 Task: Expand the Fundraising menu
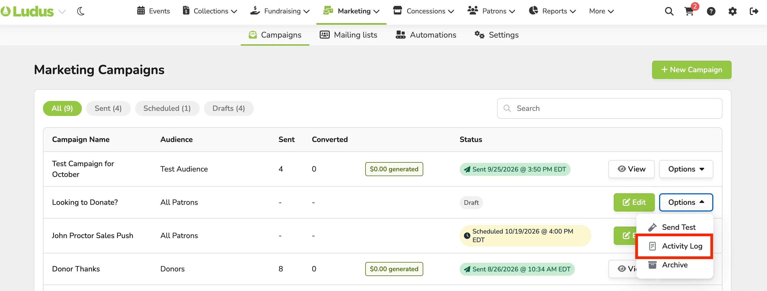pyautogui.click(x=280, y=11)
